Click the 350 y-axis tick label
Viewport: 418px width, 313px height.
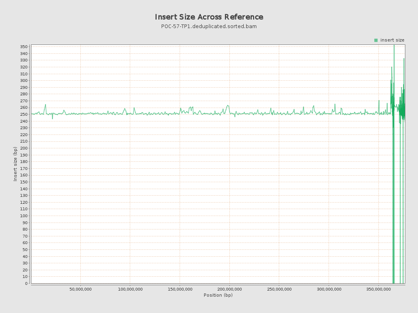point(24,46)
